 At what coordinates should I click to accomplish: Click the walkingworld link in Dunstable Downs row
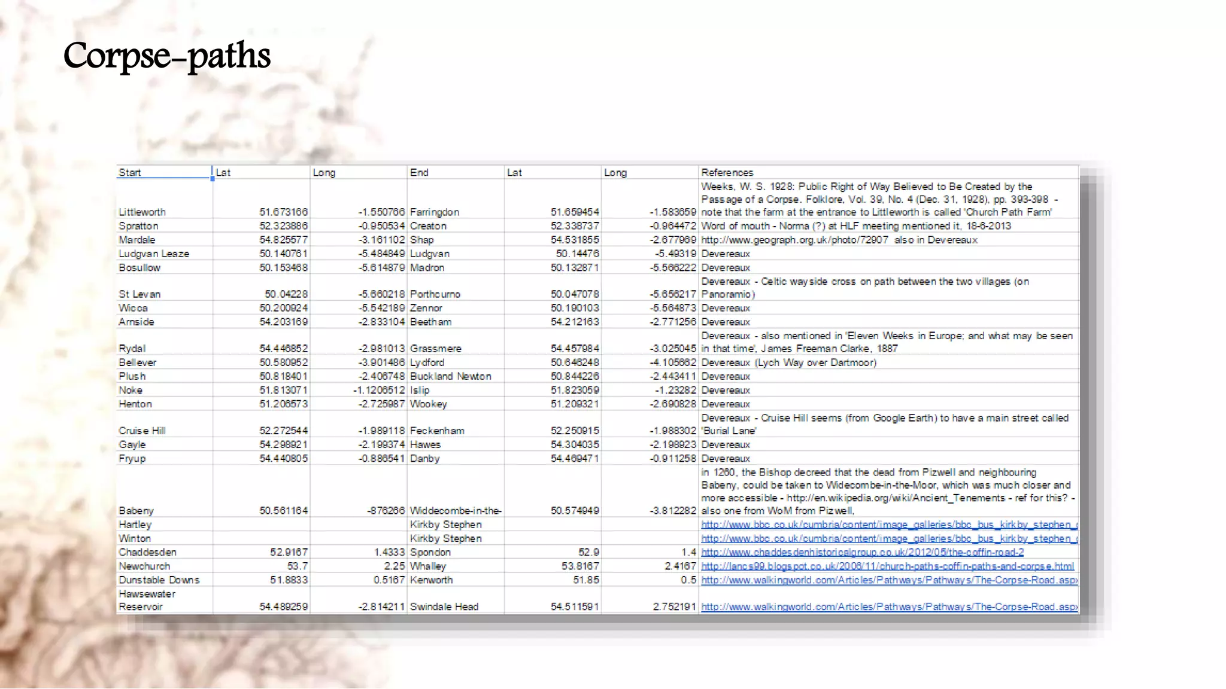(889, 580)
